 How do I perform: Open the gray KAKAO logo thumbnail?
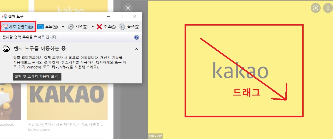point(67,102)
